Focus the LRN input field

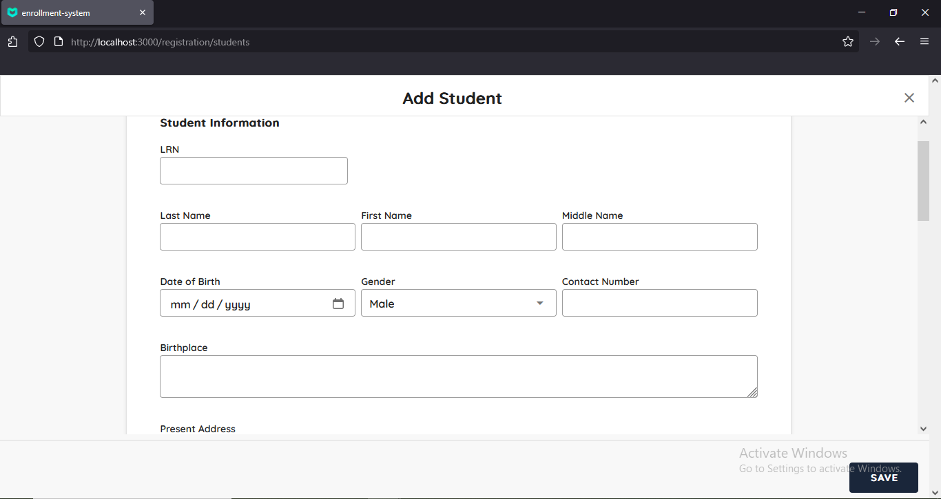[254, 171]
